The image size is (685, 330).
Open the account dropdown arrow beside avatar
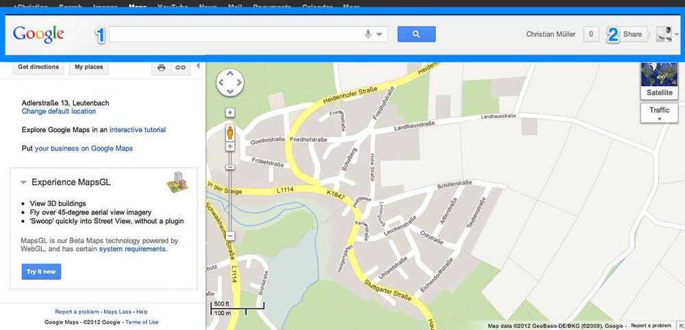(x=677, y=34)
